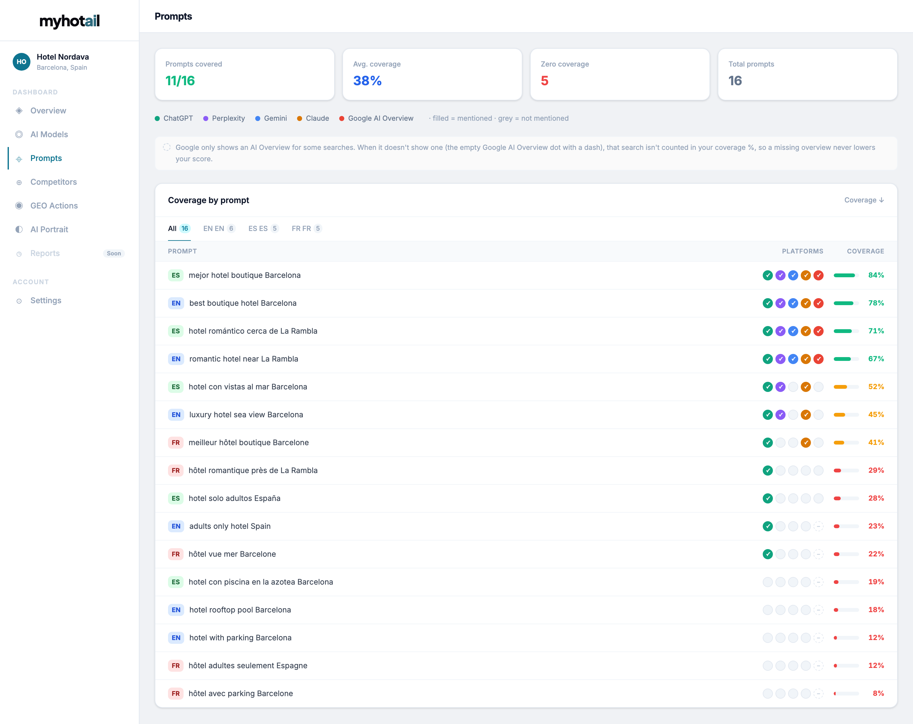The width and height of the screenshot is (913, 724).
Task: Click the Avg. coverage 38% card
Action: point(432,74)
